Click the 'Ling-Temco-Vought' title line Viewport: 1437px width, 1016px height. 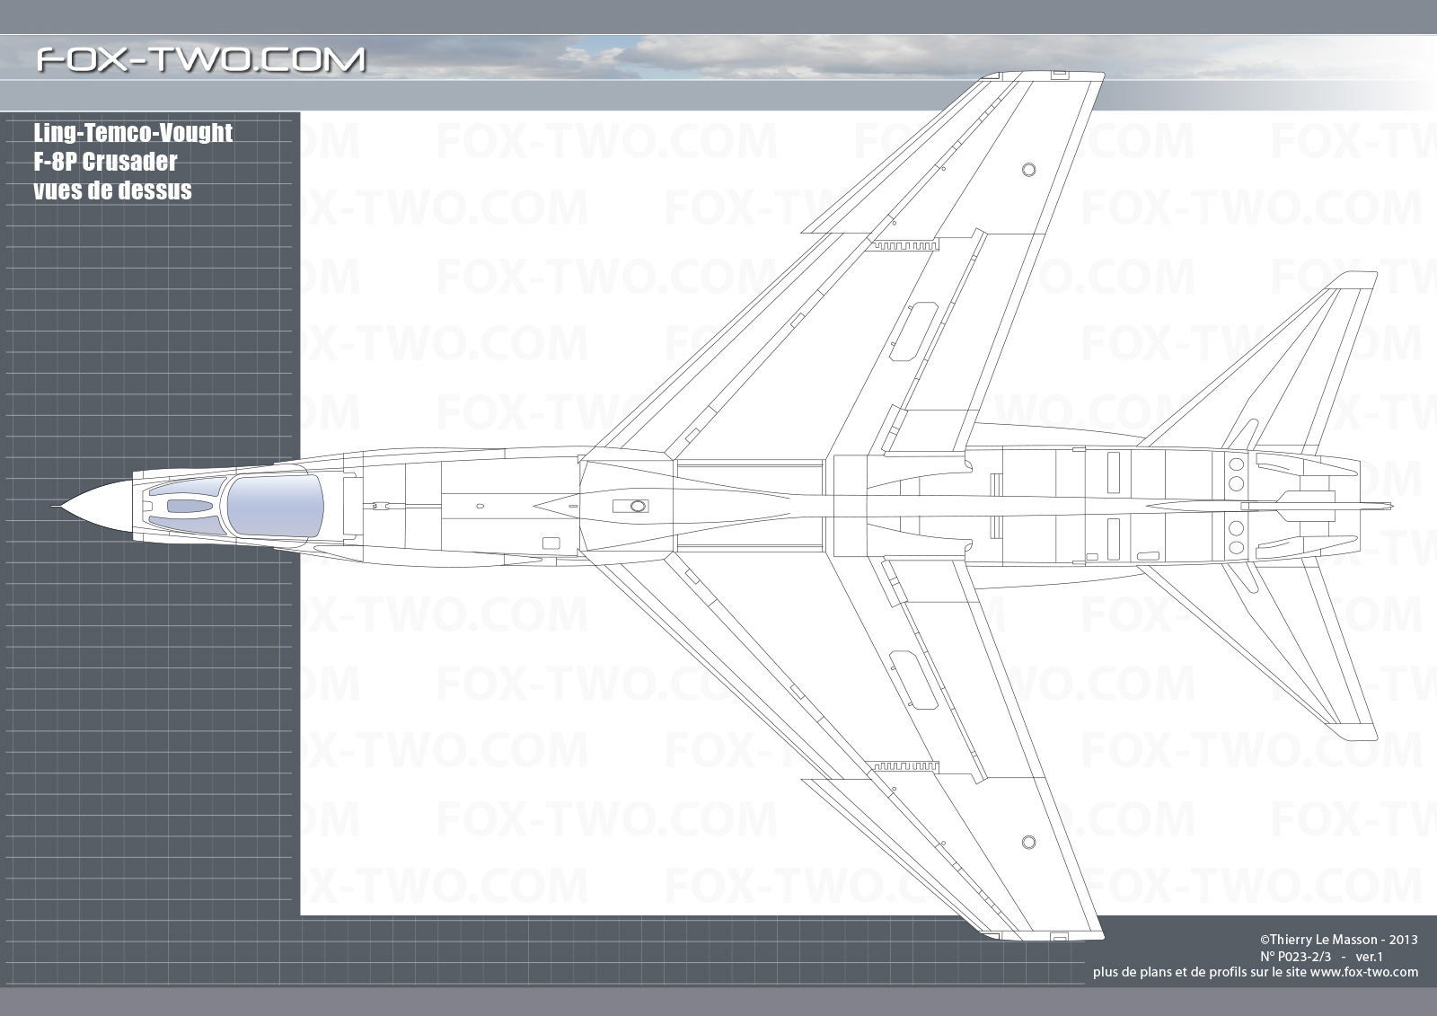(133, 133)
